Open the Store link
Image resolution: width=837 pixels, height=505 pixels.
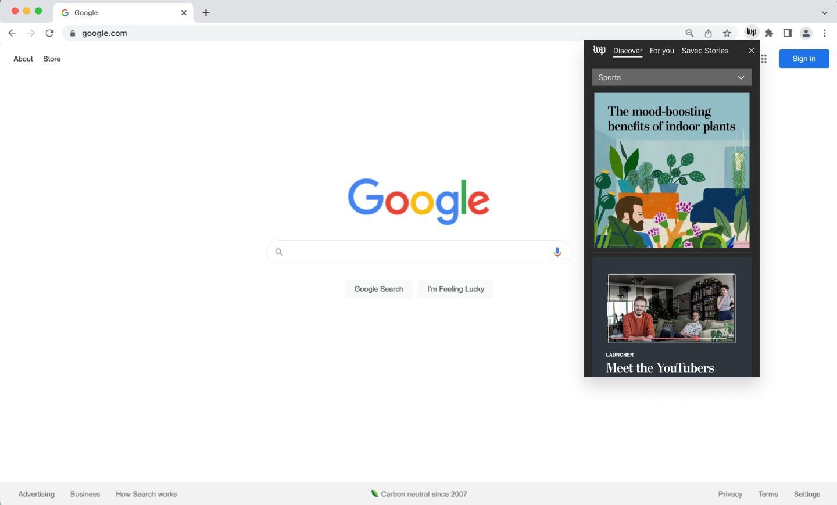pyautogui.click(x=52, y=59)
